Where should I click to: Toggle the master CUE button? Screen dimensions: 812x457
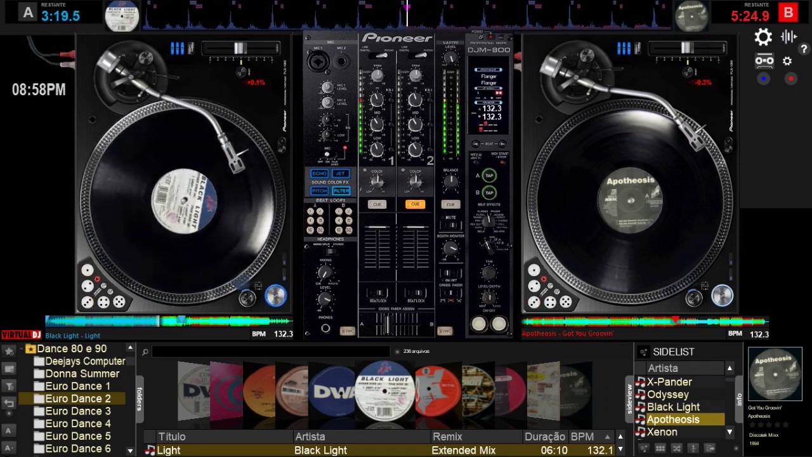450,204
